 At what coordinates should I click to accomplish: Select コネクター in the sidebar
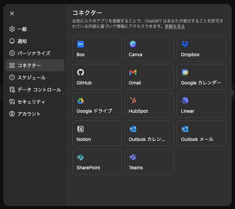coord(35,65)
